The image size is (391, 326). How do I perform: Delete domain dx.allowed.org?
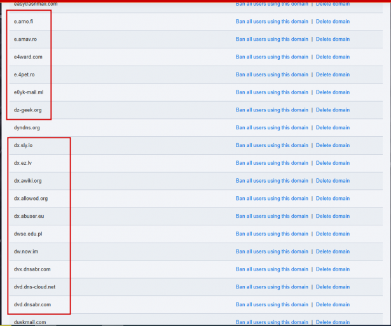tap(333, 199)
